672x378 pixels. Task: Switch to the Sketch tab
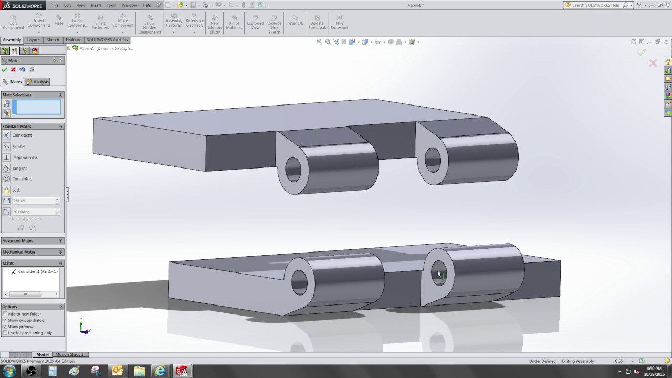[x=53, y=40]
